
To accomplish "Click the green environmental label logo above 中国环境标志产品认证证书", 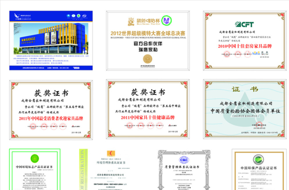I will point(35,159).
